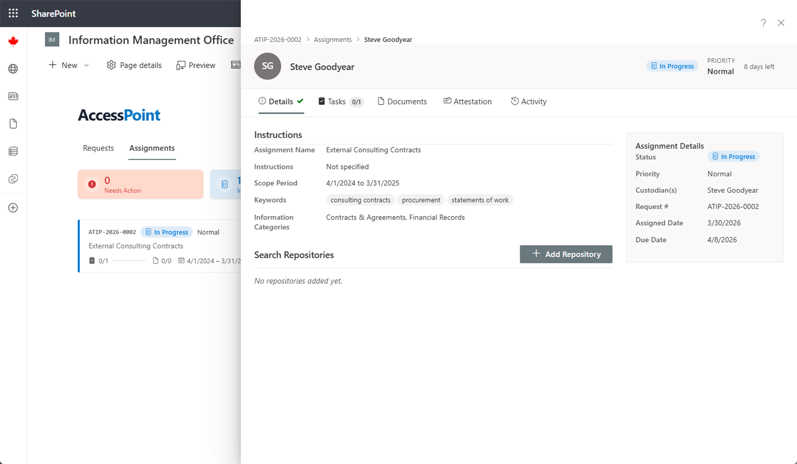797x464 pixels.
Task: Open the news icon in sidebar
Action: (x=13, y=96)
